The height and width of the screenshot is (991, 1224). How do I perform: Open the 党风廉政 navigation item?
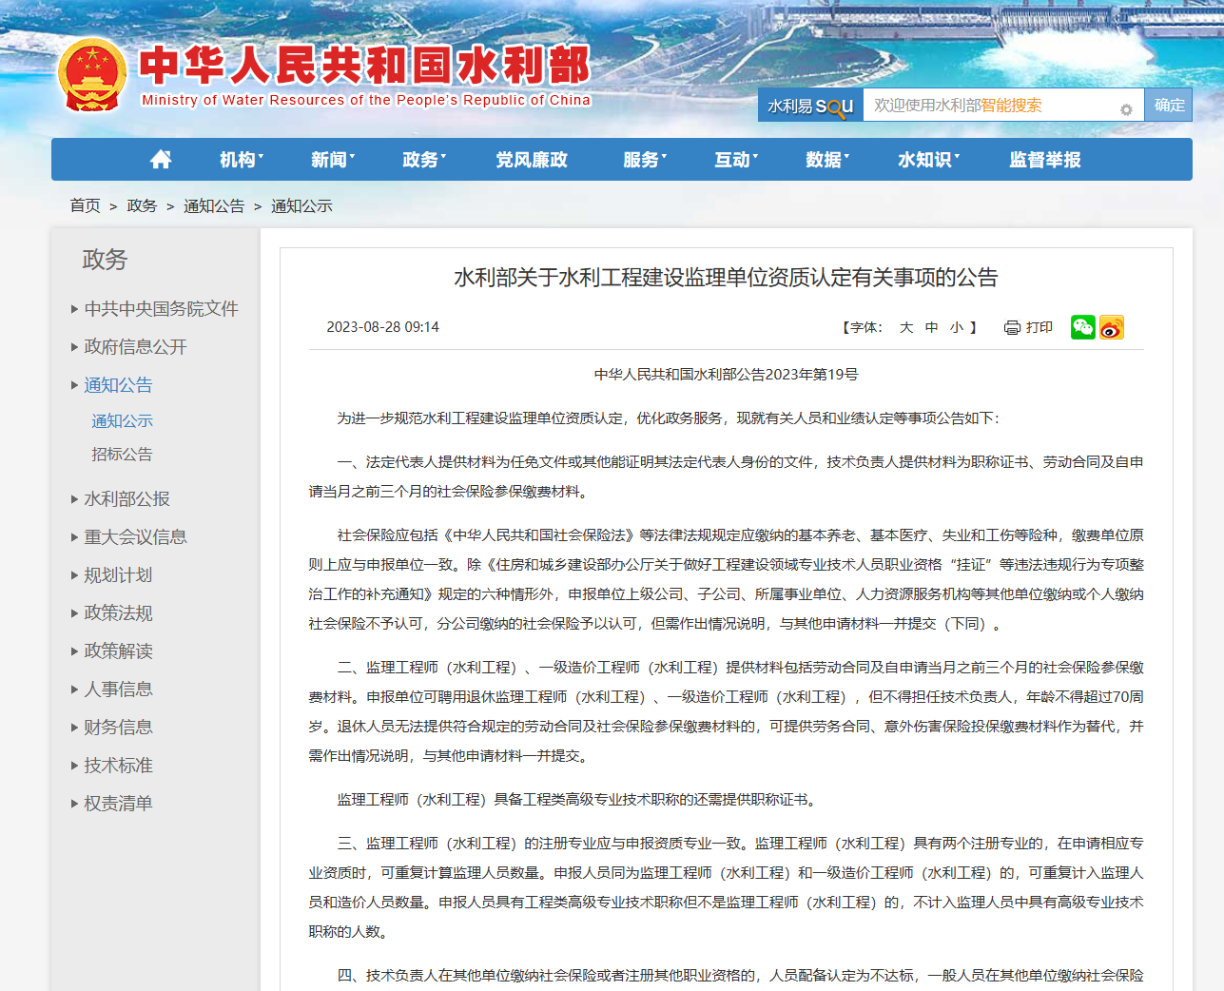531,160
